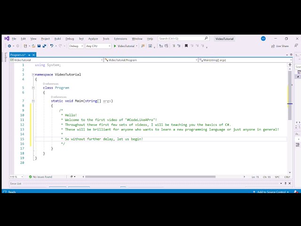
Task: Click the horizontal editor scrollbar thumb
Action: [150, 177]
